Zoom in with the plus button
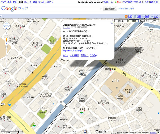Viewport: 160px width, 134px height. point(7,44)
